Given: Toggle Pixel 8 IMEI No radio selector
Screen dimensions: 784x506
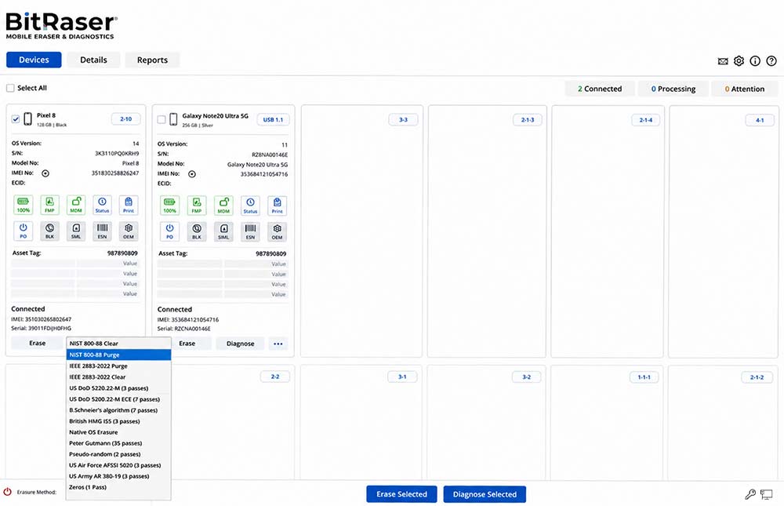Looking at the screenshot, I should point(45,173).
